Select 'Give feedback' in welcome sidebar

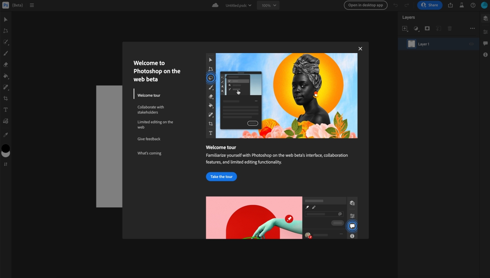click(x=149, y=139)
